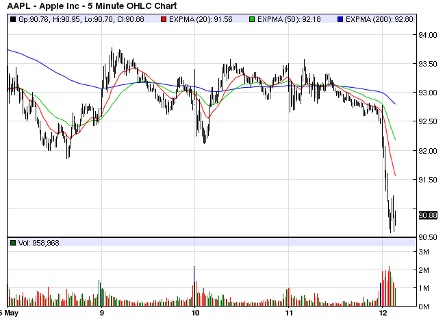Click the 92.00 price axis label
The image size is (445, 334).
[x=428, y=151]
